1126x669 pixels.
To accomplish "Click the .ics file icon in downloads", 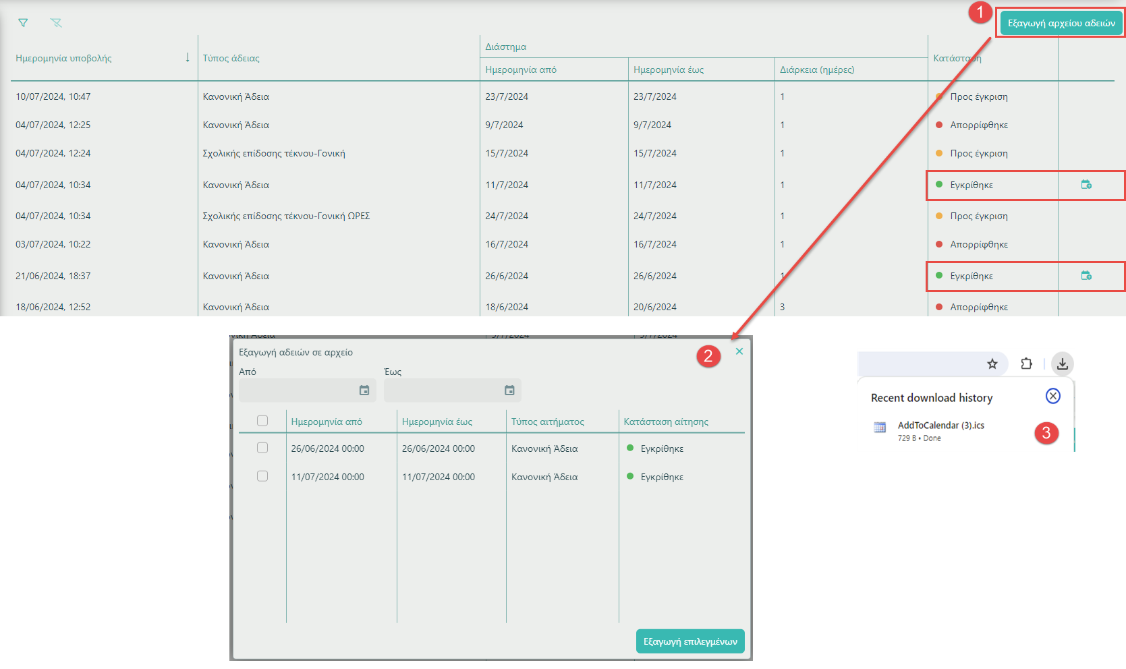I will tap(880, 428).
